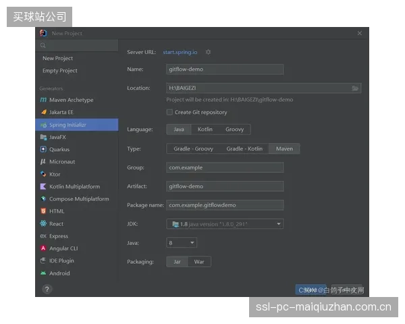Click the Compose Multiplatform icon
This screenshot has height=324, width=405.
point(43,198)
